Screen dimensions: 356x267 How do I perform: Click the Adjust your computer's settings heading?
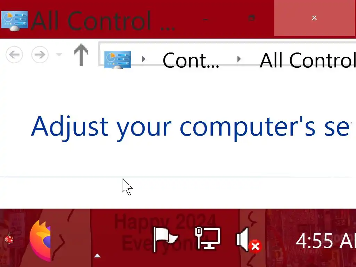click(x=190, y=127)
